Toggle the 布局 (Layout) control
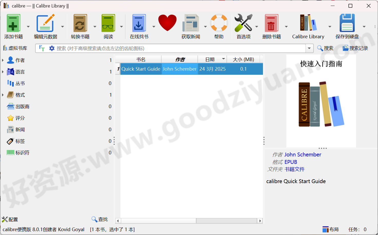 tap(330, 229)
